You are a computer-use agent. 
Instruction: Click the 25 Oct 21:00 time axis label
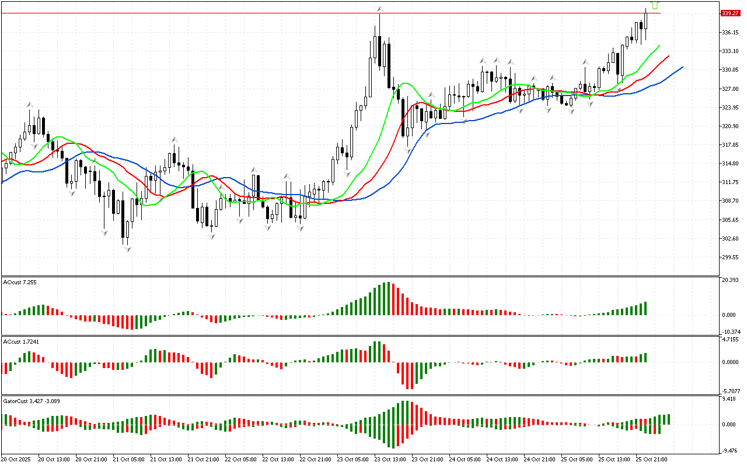(651, 460)
